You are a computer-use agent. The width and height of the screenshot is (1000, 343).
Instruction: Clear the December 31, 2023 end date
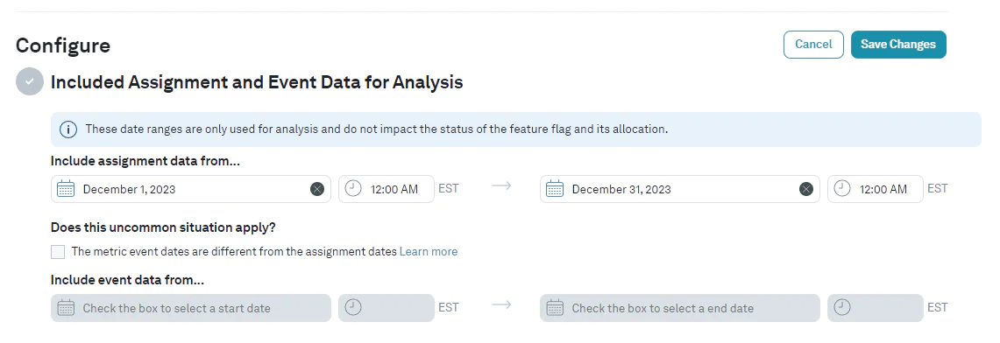coord(806,189)
